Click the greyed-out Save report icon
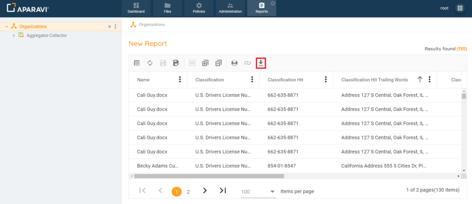This screenshot has height=204, width=472. pos(163,63)
